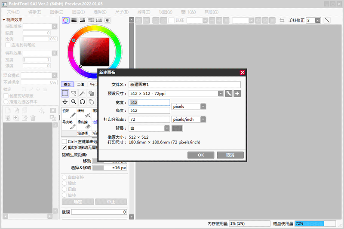Image resolution: width=344 pixels, height=229 pixels.
Task: Open the pixels/inch resolution unit dropdown
Action: coord(203,119)
